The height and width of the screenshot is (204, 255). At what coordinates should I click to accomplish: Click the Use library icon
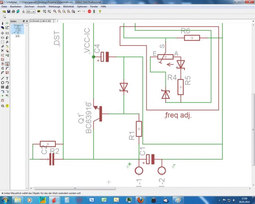39,12
